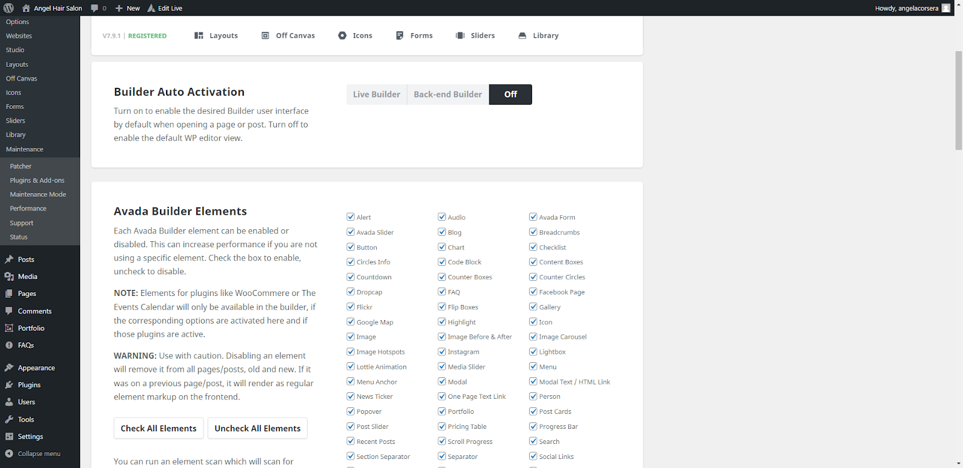
Task: Click the Layouts grid icon
Action: pyautogui.click(x=199, y=35)
